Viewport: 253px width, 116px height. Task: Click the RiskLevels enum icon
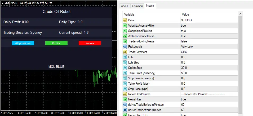click(x=125, y=47)
